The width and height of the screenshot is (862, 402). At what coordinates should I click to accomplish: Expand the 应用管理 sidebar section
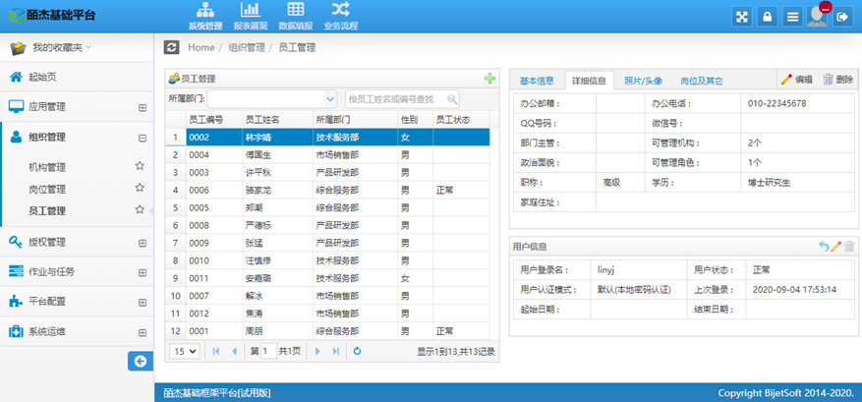pos(143,107)
